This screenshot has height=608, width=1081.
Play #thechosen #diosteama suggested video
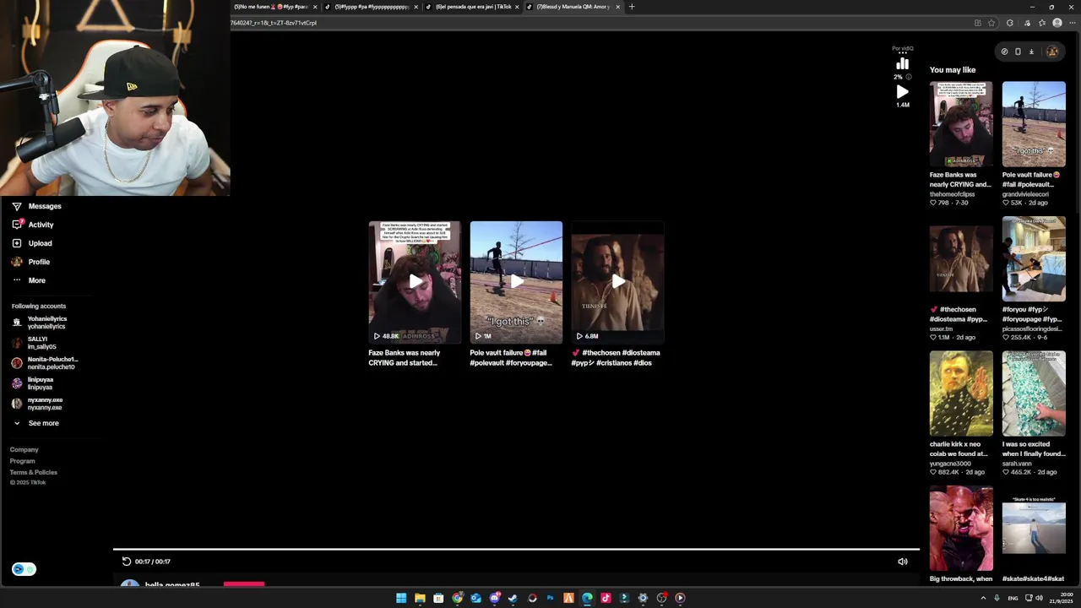coord(617,282)
